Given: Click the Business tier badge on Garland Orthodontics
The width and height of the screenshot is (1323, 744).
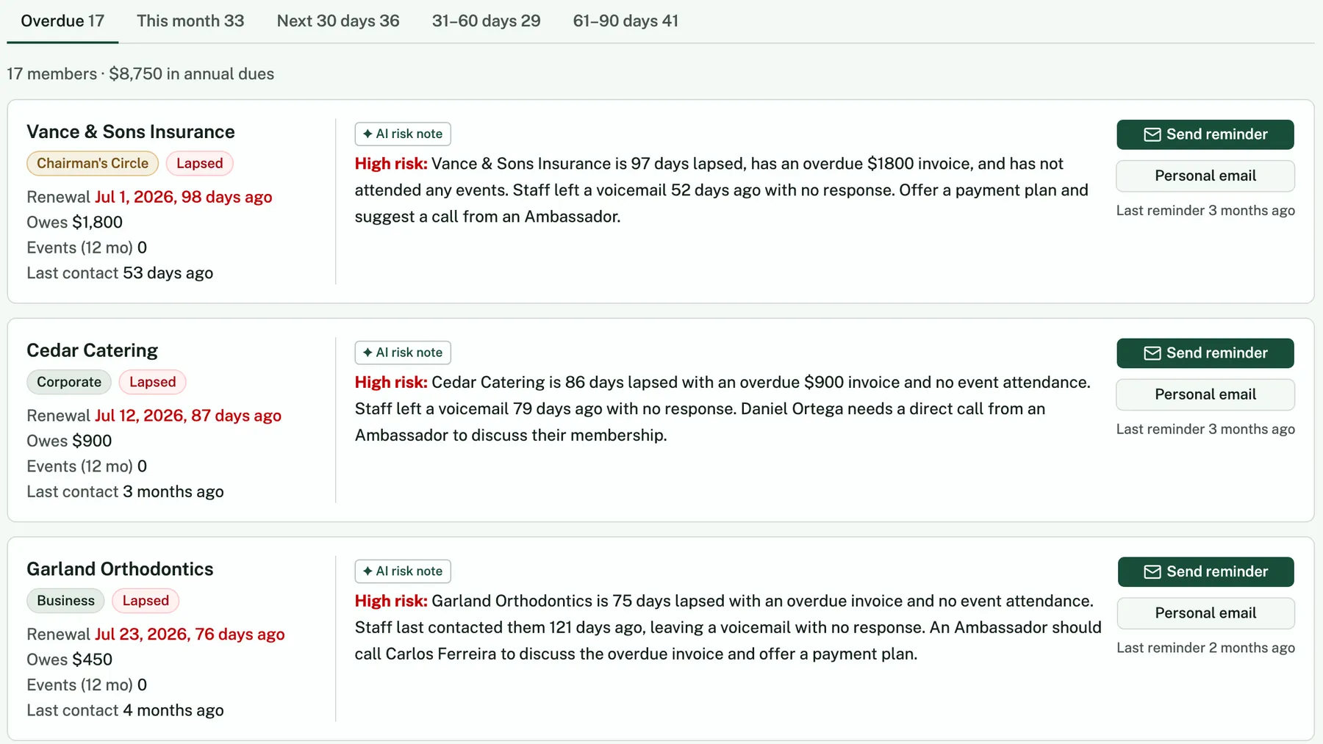Looking at the screenshot, I should [66, 601].
